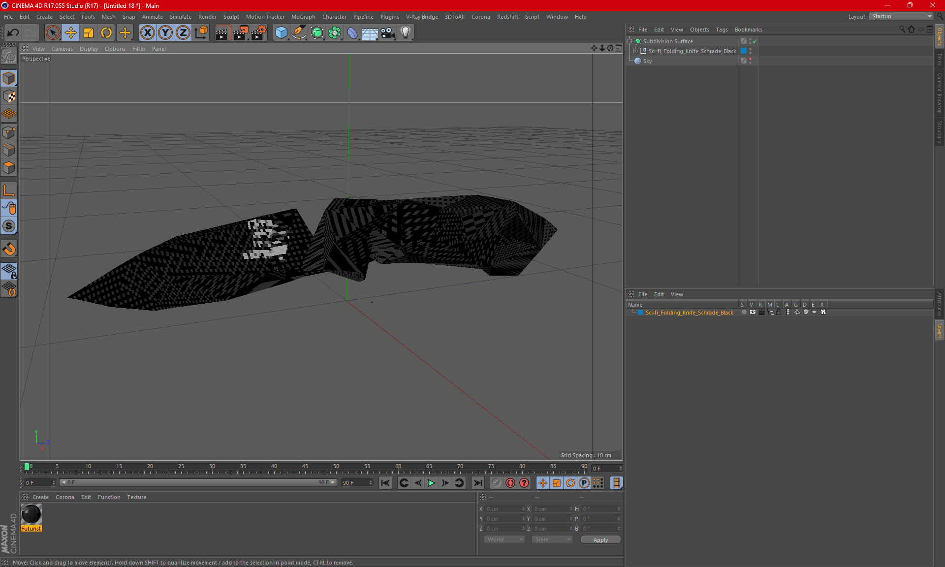The height and width of the screenshot is (567, 945).
Task: Click the Apply button
Action: pyautogui.click(x=600, y=540)
